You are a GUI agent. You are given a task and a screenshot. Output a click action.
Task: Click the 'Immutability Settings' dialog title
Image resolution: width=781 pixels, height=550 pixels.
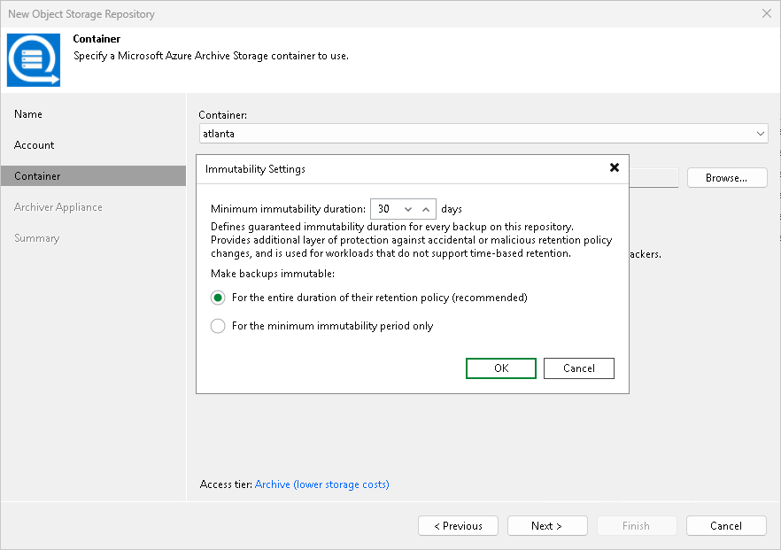pyautogui.click(x=255, y=169)
